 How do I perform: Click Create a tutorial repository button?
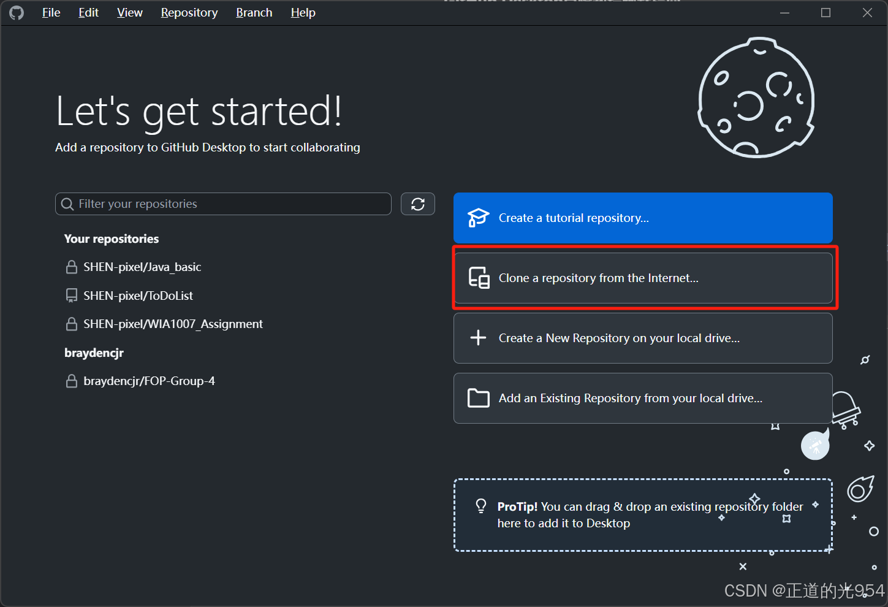[x=643, y=218]
